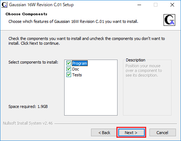The height and width of the screenshot is (141, 181).
Task: Click the Gaussian icon in the title bar
Action: click(4, 5)
